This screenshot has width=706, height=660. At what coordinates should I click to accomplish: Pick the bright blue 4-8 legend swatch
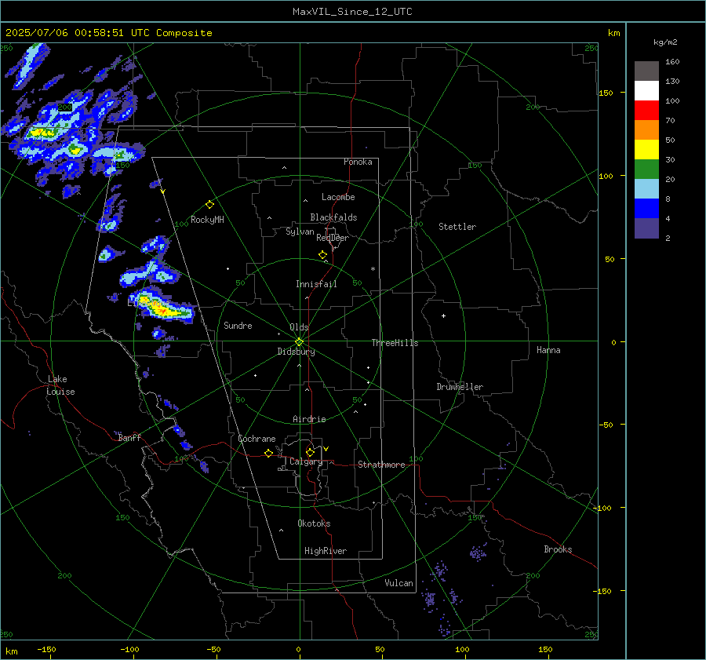[646, 208]
